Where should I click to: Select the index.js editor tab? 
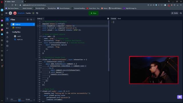click(40, 19)
